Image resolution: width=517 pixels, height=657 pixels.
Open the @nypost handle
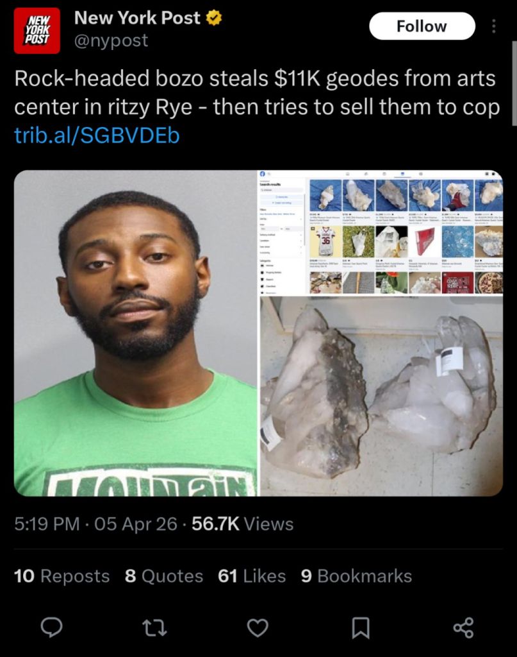point(111,40)
